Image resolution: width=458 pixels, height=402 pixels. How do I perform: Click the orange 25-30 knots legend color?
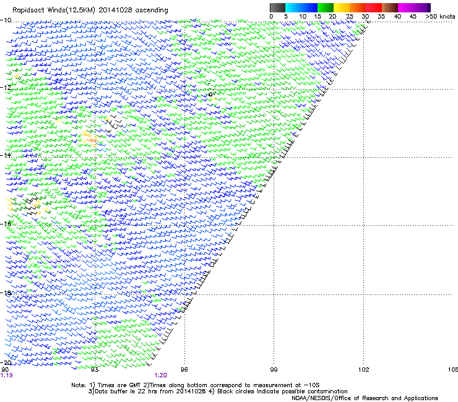tap(358, 7)
